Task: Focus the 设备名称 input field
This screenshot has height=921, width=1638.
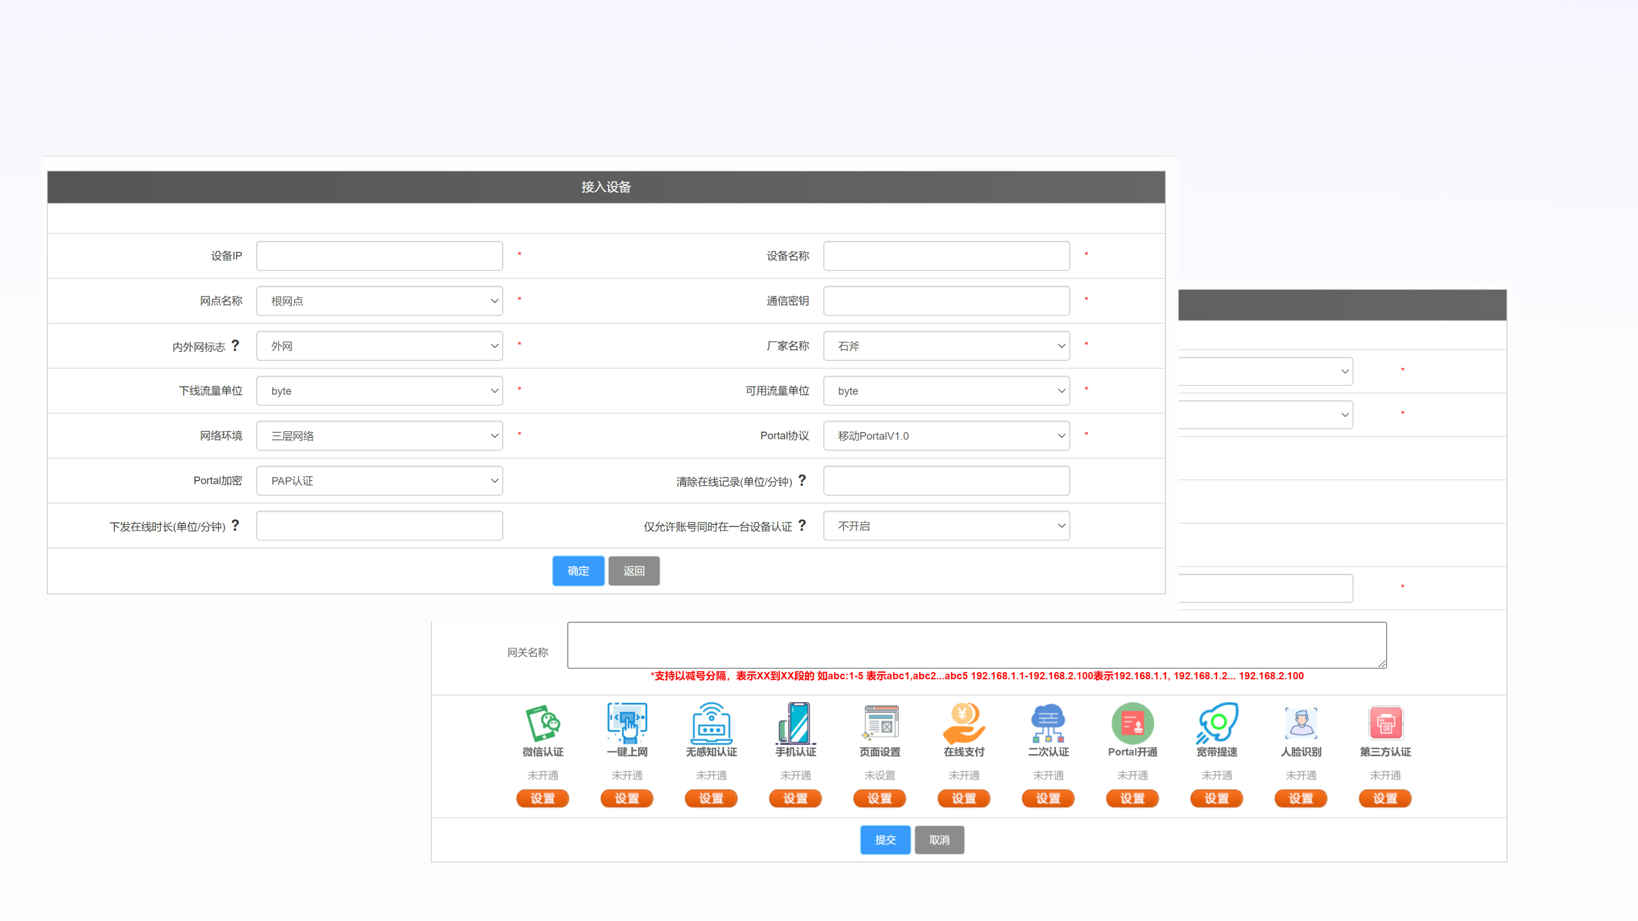Action: pos(946,256)
